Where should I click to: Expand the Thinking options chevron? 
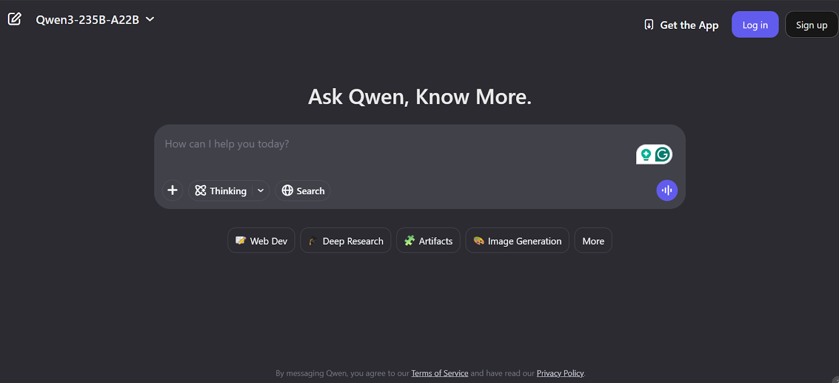click(261, 191)
